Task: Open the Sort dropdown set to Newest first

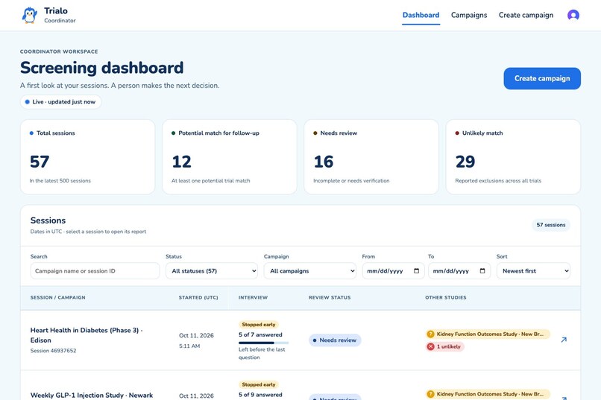Action: [534, 270]
